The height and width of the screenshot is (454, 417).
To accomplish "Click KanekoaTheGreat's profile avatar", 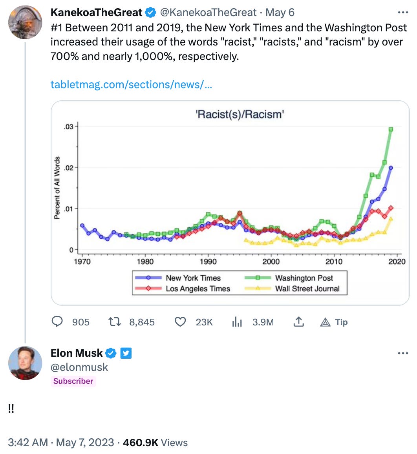I will (25, 22).
